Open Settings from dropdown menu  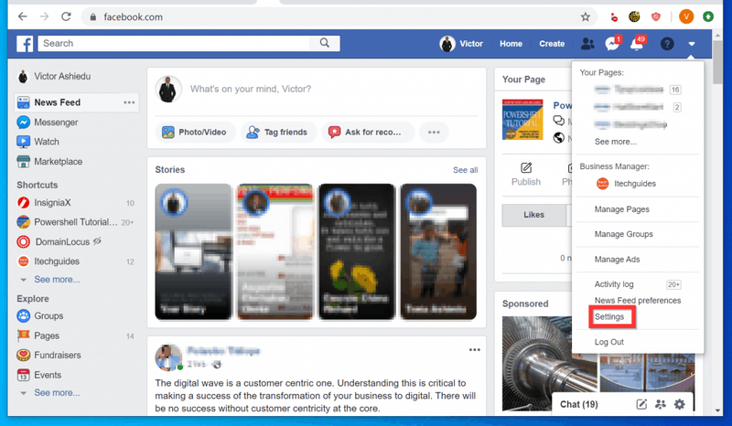coord(609,317)
